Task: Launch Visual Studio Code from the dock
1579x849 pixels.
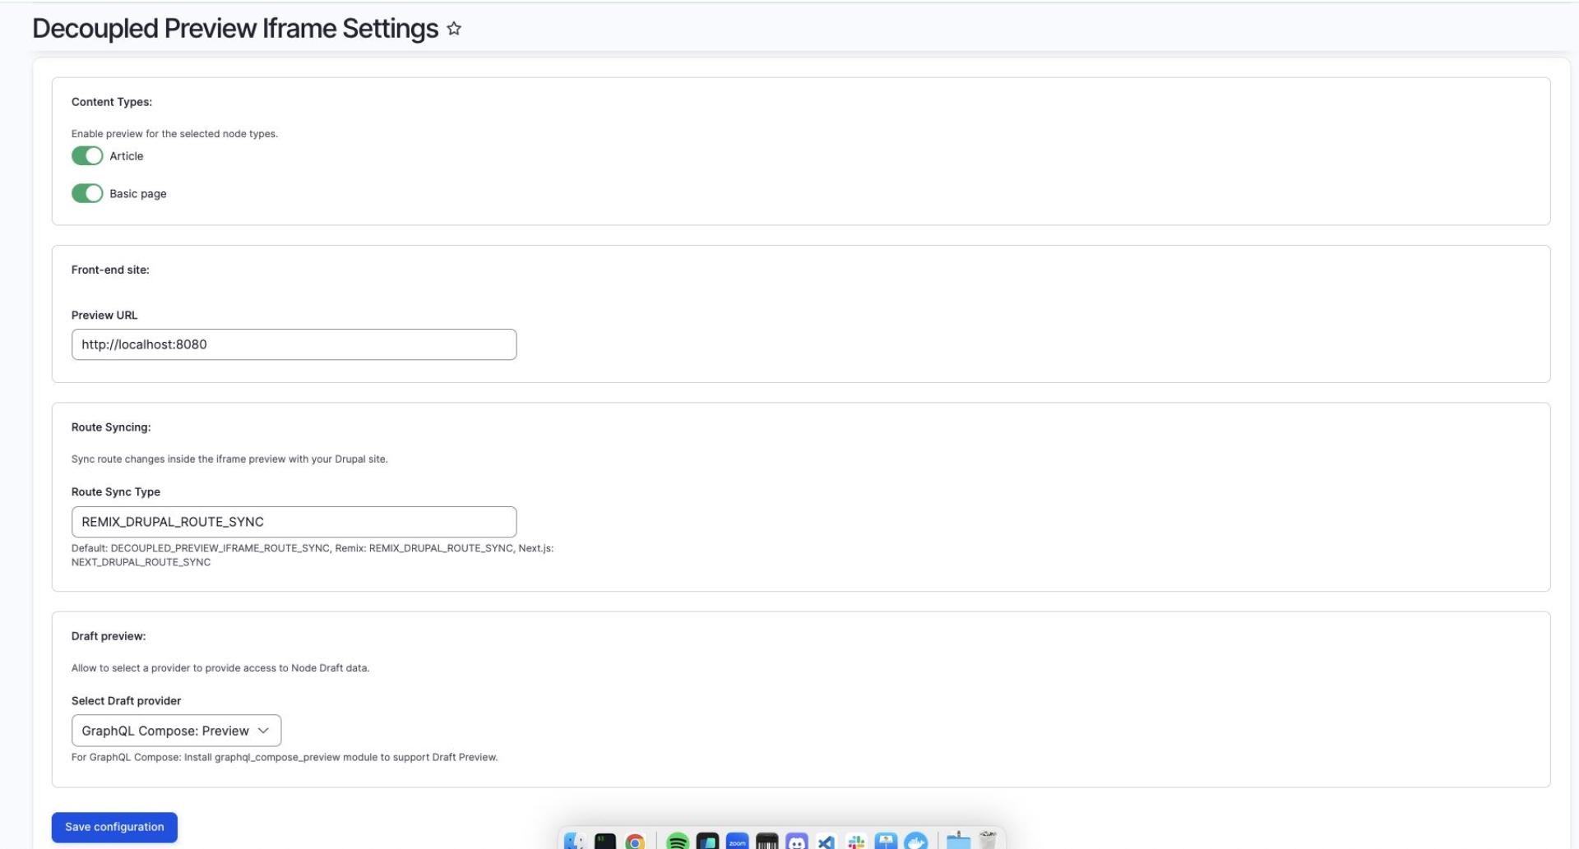Action: point(827,842)
